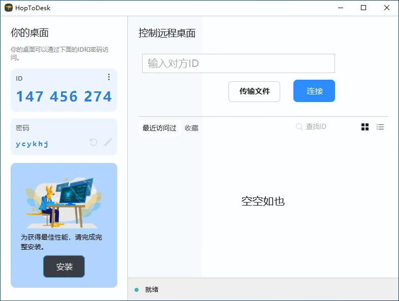399x301 pixels.
Task: Refresh the random password
Action: pyautogui.click(x=93, y=142)
